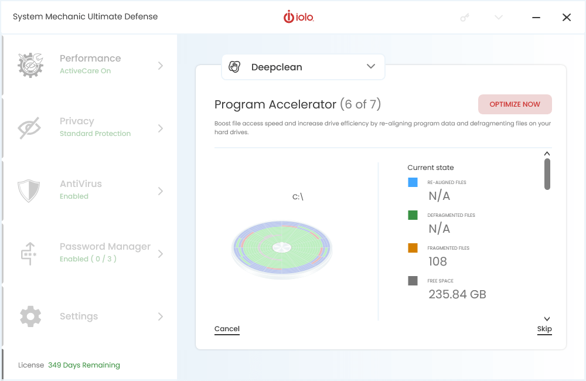The height and width of the screenshot is (381, 586).
Task: Click the Settings gear icon
Action: click(x=30, y=317)
